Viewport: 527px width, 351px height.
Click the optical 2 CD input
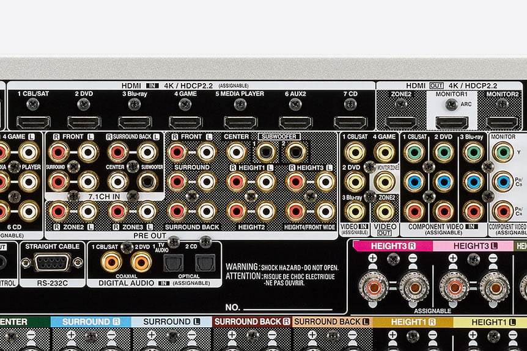(x=205, y=262)
